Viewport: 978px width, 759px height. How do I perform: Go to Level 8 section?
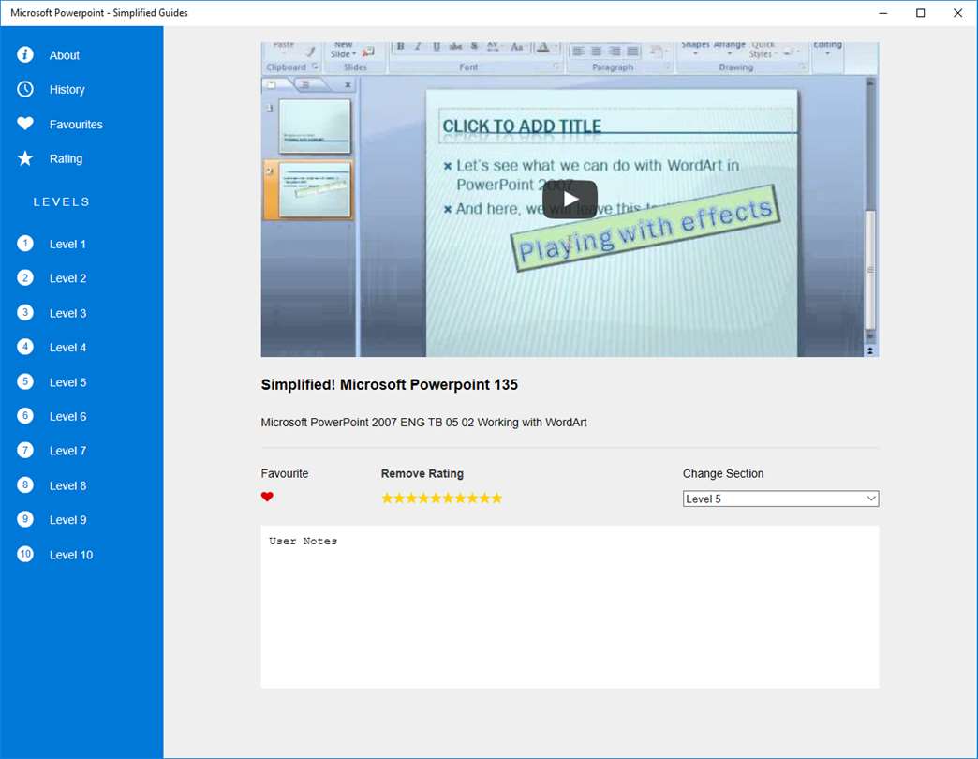click(68, 485)
